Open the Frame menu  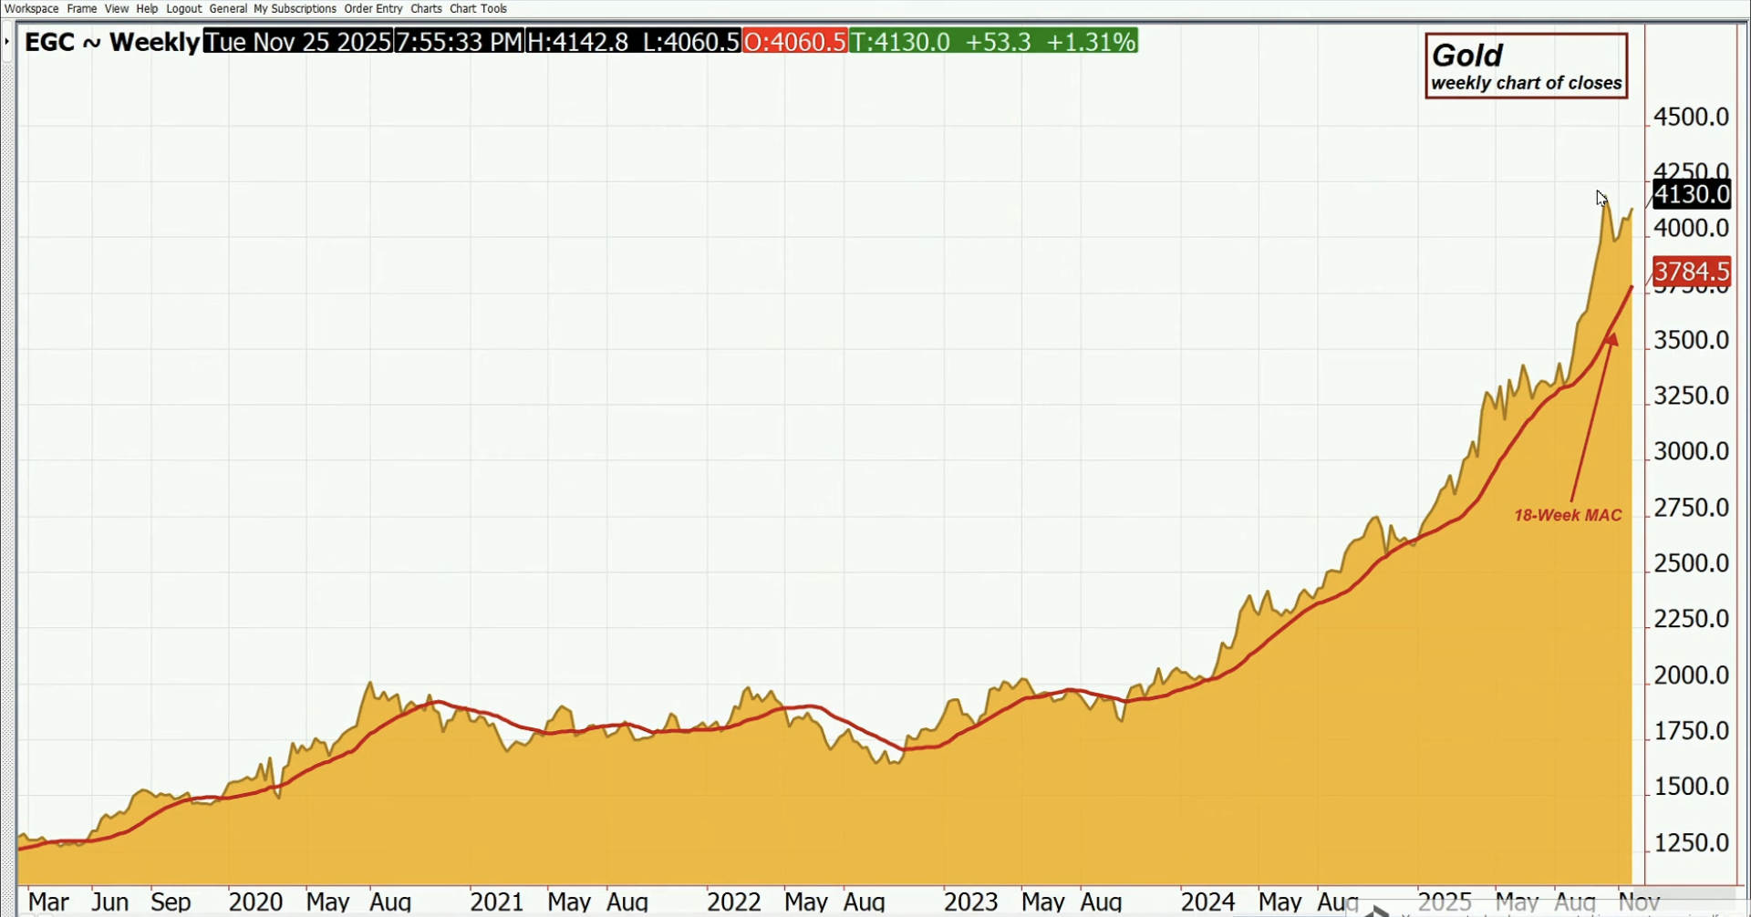point(82,9)
